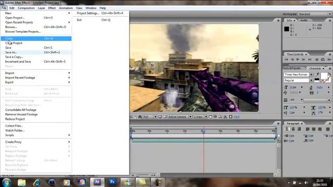Open the font size value dropdown arrow
Image resolution: width=333 pixels, height=187 pixels.
click(302, 87)
